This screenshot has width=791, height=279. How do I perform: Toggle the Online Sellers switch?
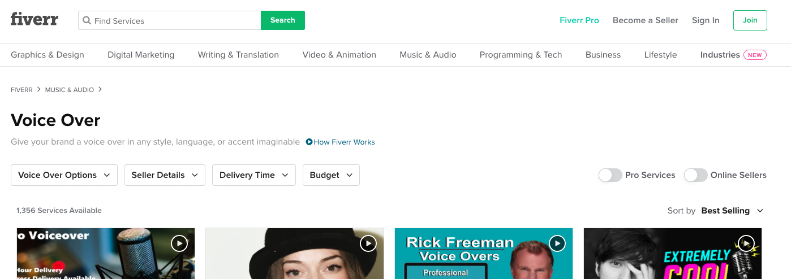click(695, 175)
